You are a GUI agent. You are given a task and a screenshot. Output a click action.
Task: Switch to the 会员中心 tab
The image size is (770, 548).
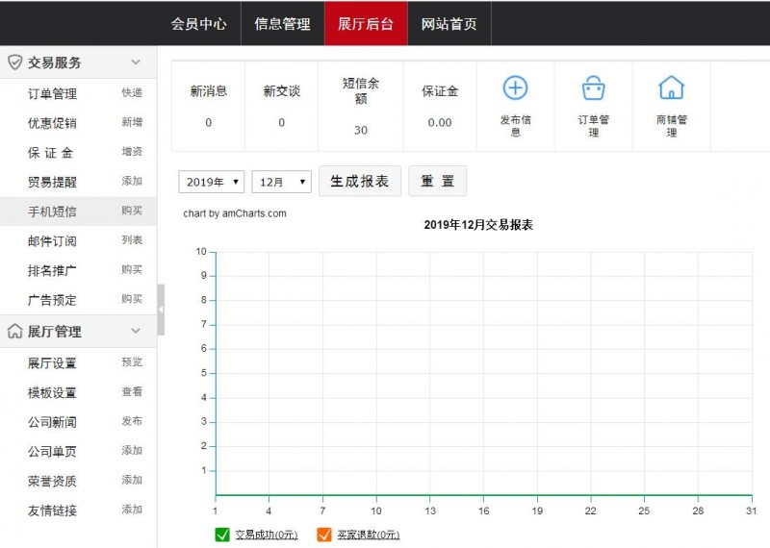point(198,24)
